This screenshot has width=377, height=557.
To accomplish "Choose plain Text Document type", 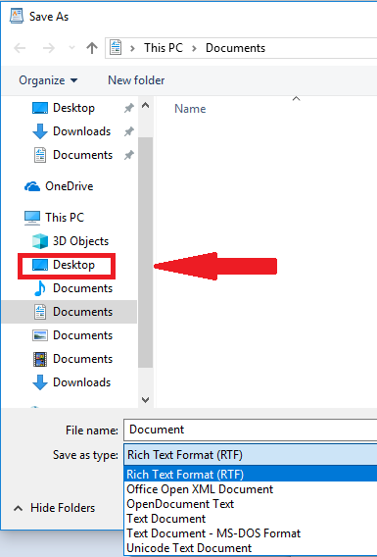I will [251, 519].
